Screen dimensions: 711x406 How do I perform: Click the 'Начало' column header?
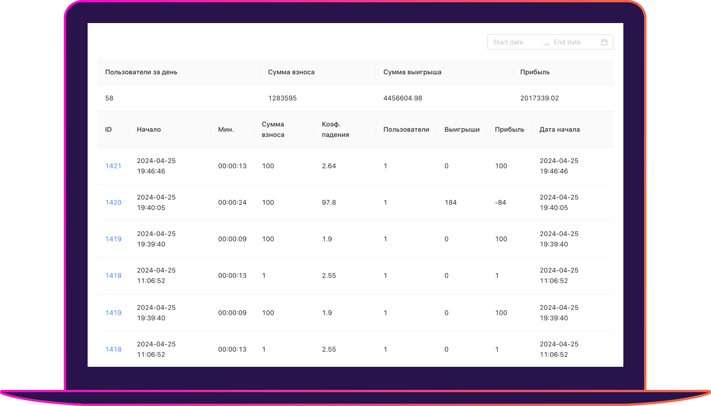[149, 130]
